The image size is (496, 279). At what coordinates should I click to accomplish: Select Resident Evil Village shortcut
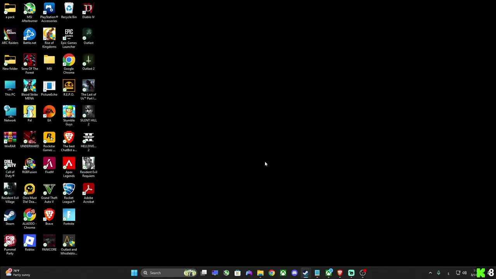coord(10,194)
